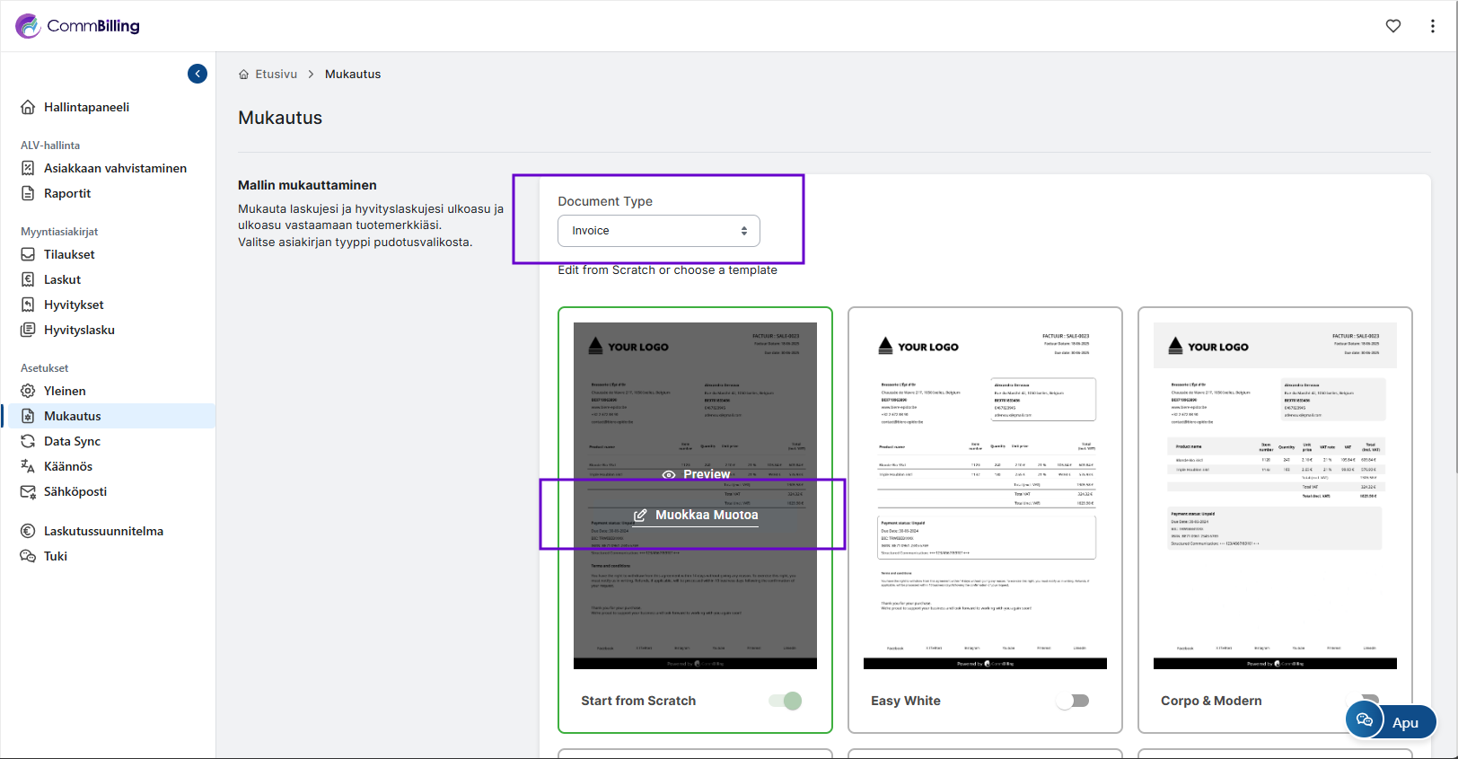This screenshot has width=1458, height=759.
Task: Open the Apu help chat button
Action: [x=1391, y=721]
